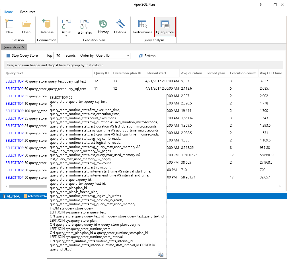Open the SELECT TOP 25 query link
This screenshot has height=259, width=287.
pos(26,126)
